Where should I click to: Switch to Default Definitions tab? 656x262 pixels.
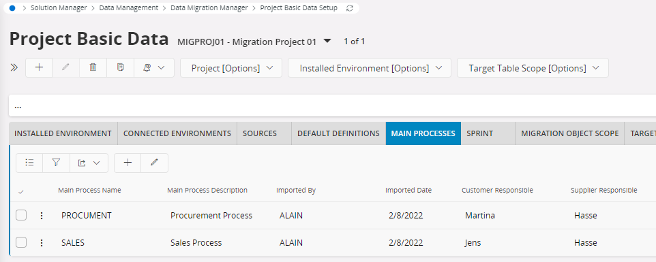[338, 133]
